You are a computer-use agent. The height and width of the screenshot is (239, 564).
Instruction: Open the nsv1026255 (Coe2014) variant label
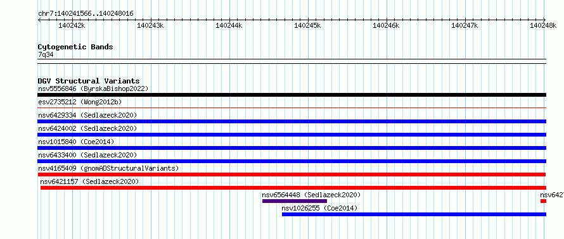(x=319, y=208)
